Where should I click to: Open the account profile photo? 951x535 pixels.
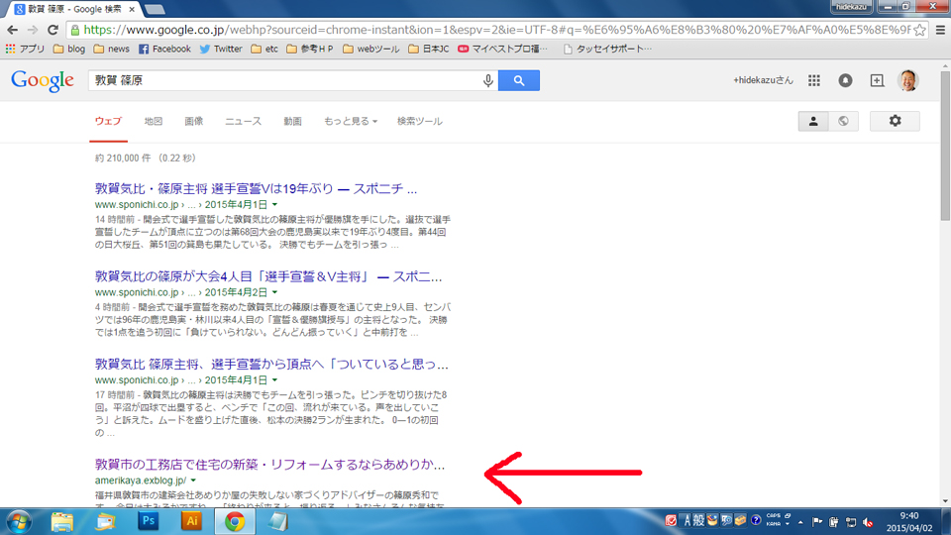pyautogui.click(x=908, y=80)
